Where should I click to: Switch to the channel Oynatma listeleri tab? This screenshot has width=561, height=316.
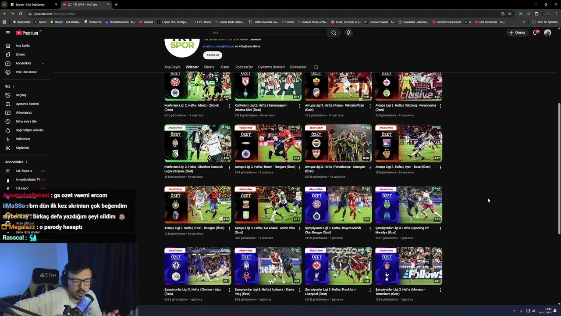click(271, 67)
